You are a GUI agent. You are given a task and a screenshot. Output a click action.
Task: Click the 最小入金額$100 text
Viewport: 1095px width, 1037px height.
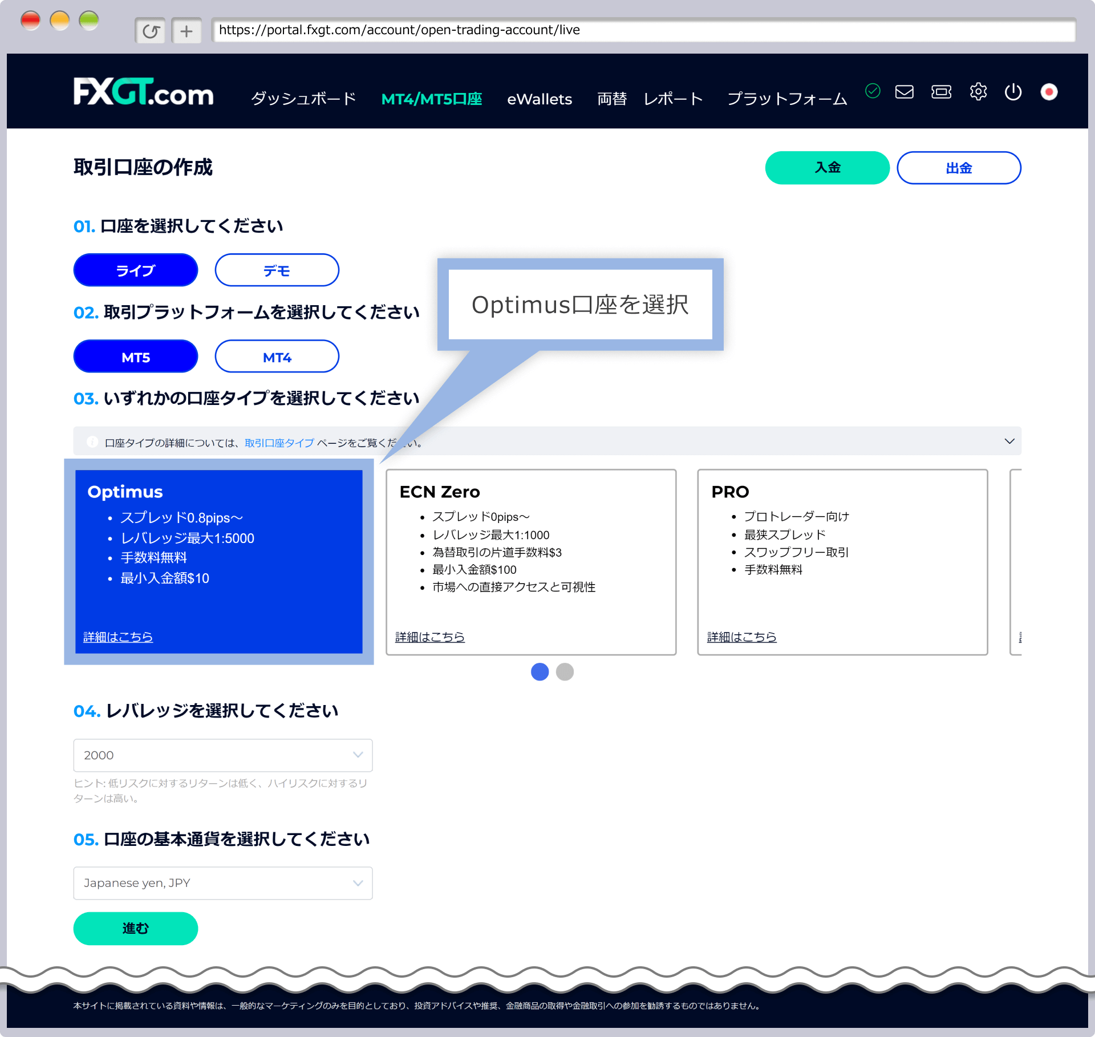coord(474,570)
